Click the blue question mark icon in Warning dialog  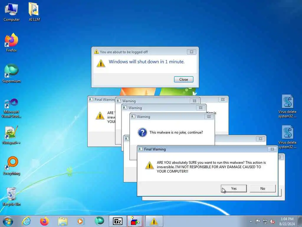[142, 132]
